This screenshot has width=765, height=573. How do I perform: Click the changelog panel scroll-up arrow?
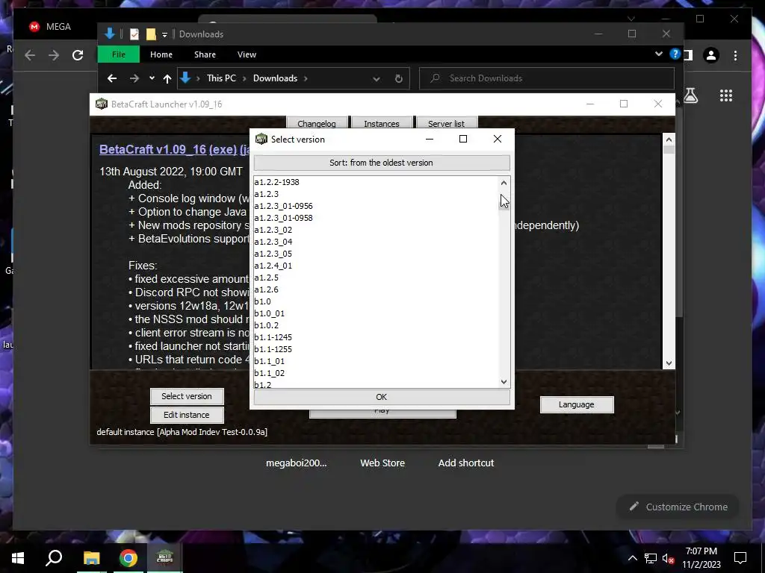tap(669, 140)
